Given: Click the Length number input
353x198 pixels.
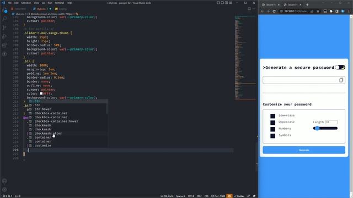Looking at the screenshot, I should [x=331, y=122].
